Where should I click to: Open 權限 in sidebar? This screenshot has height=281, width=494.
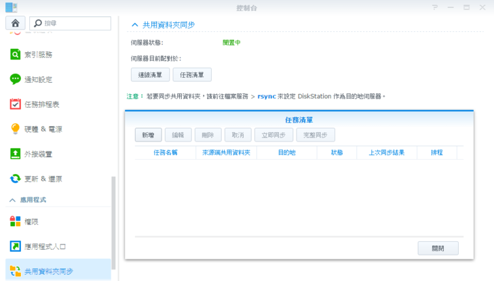tap(33, 222)
